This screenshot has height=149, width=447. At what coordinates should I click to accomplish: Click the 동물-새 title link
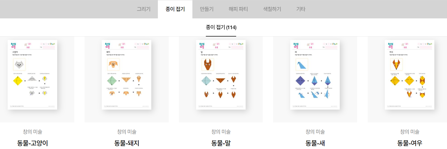(x=315, y=143)
